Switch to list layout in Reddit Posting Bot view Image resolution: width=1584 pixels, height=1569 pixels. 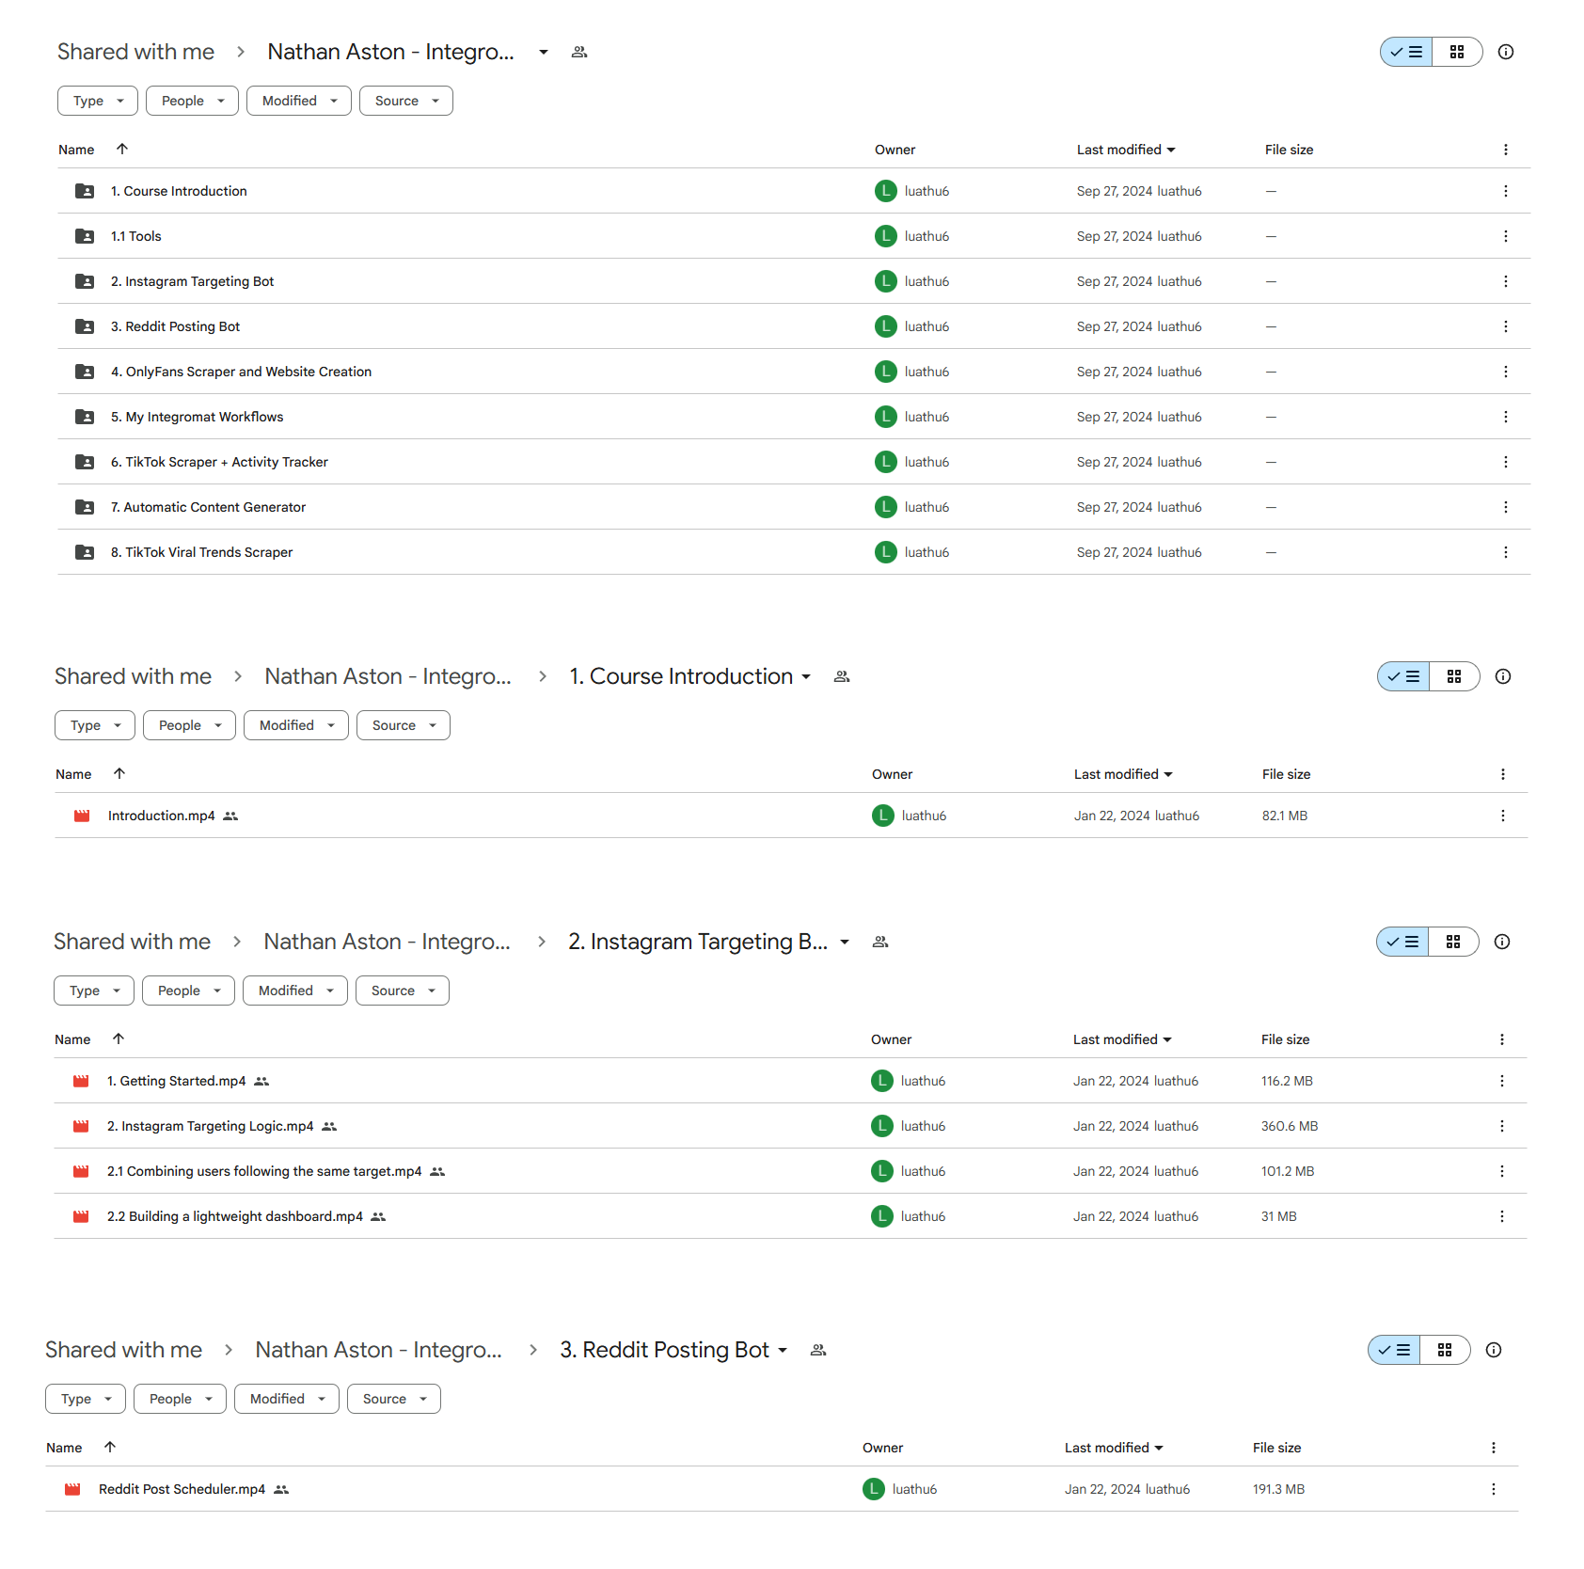coord(1394,1350)
